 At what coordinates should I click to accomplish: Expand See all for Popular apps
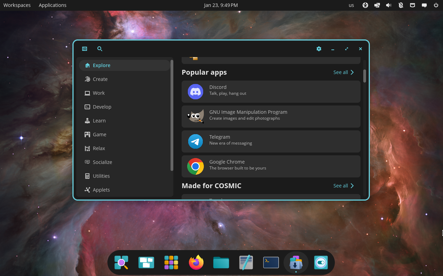343,72
